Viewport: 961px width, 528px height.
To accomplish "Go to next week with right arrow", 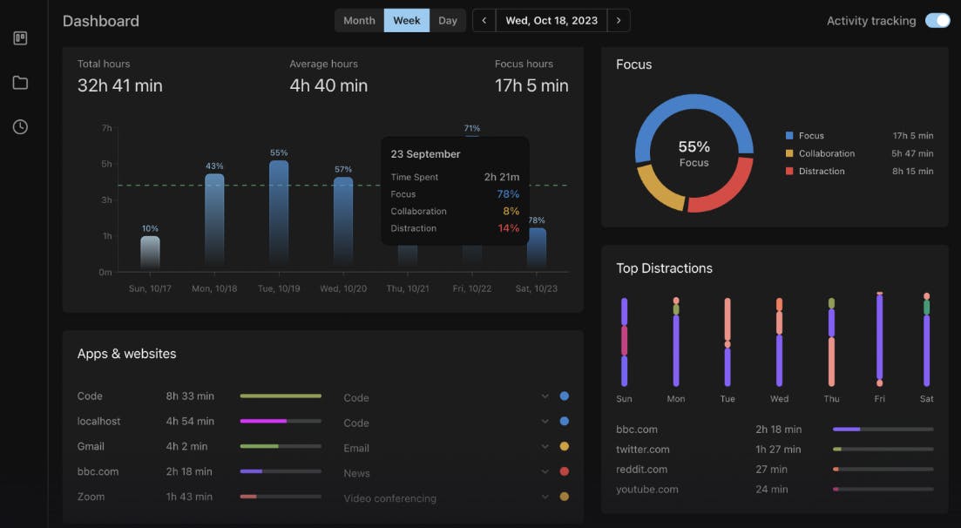I will (619, 20).
